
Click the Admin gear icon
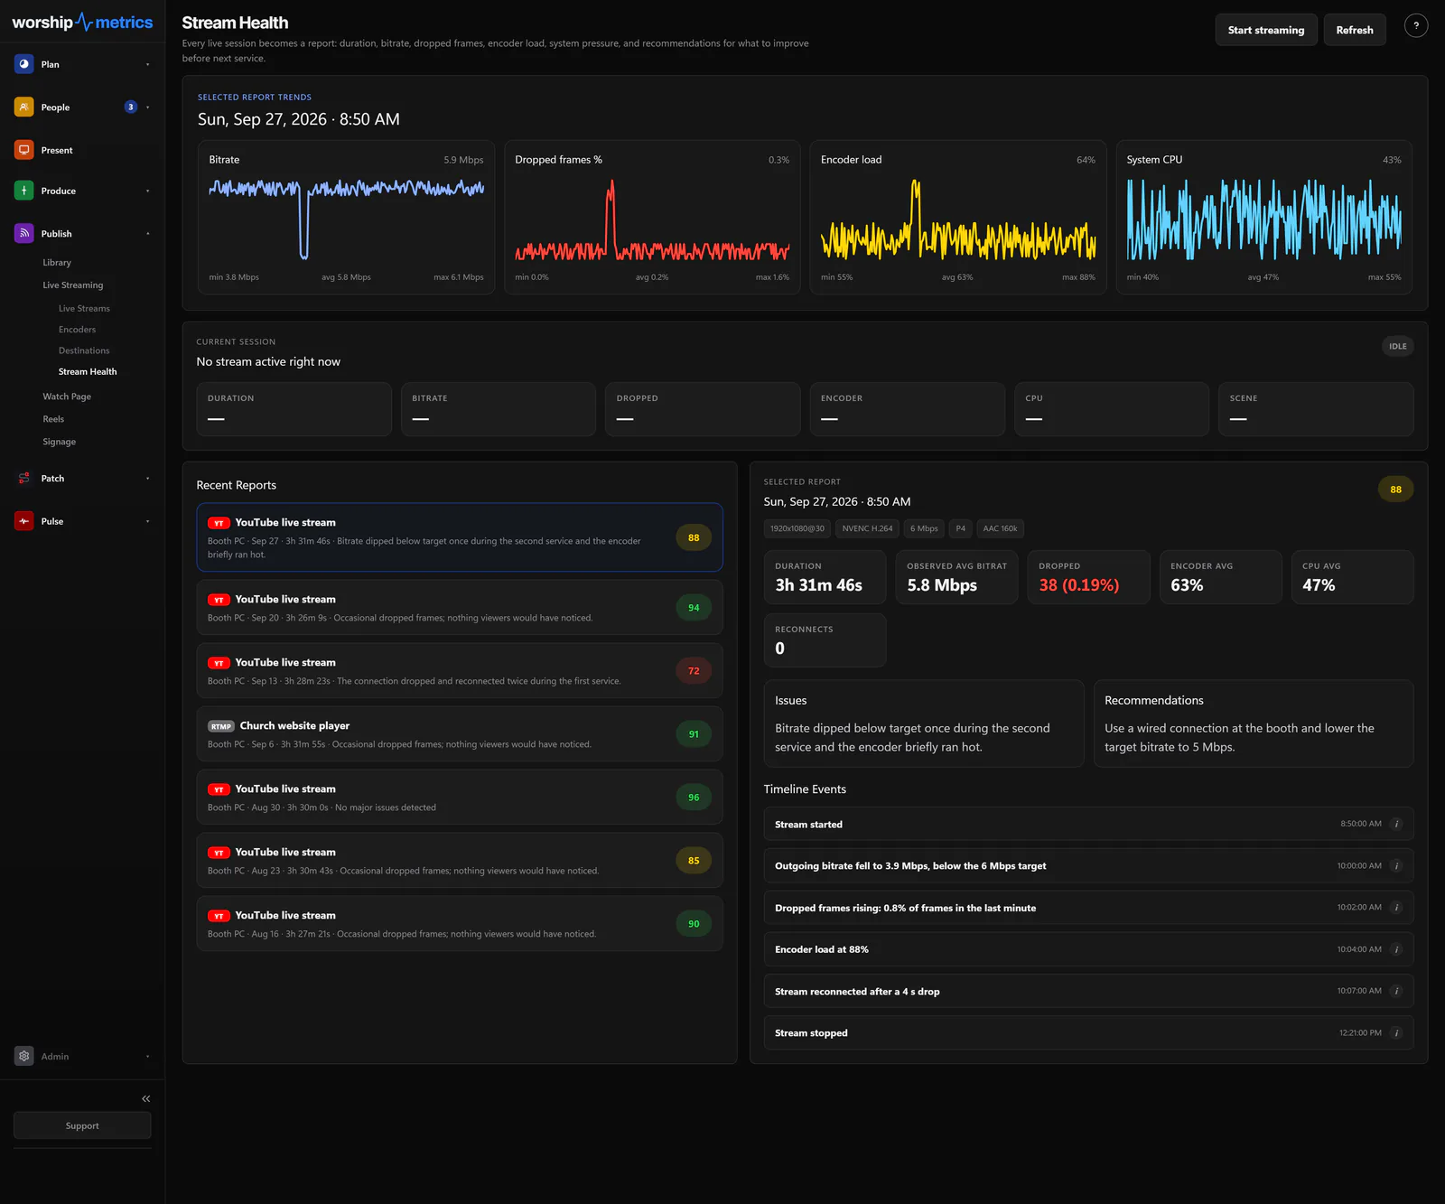(x=24, y=1056)
